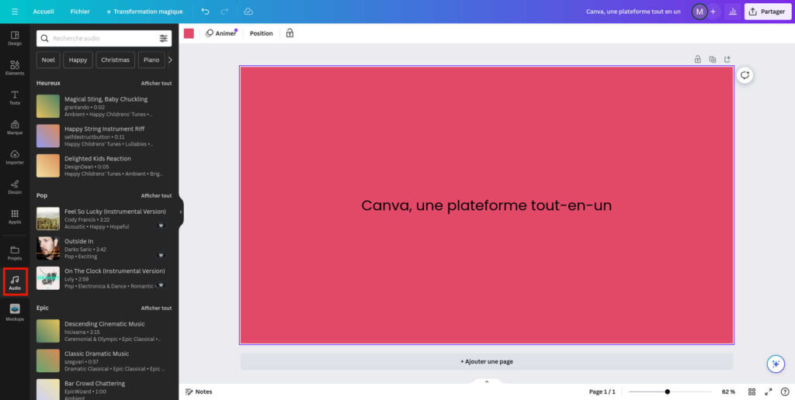
Task: Play Outside In track thumbnail
Action: (x=48, y=248)
